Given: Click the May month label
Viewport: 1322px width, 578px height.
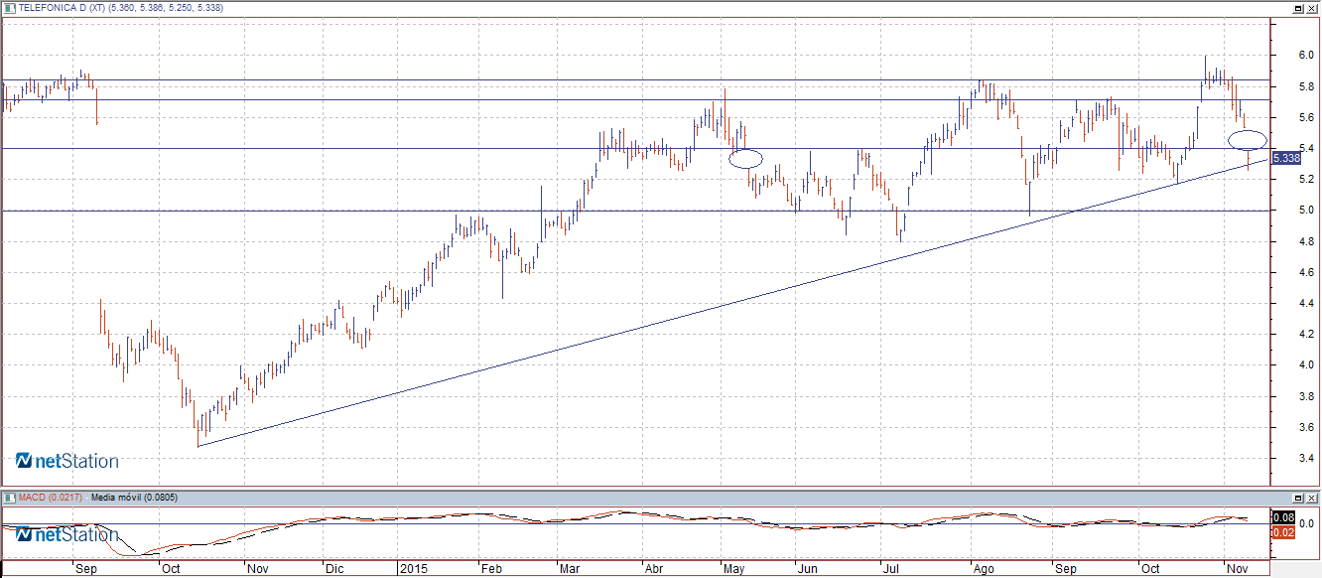Looking at the screenshot, I should (x=733, y=570).
